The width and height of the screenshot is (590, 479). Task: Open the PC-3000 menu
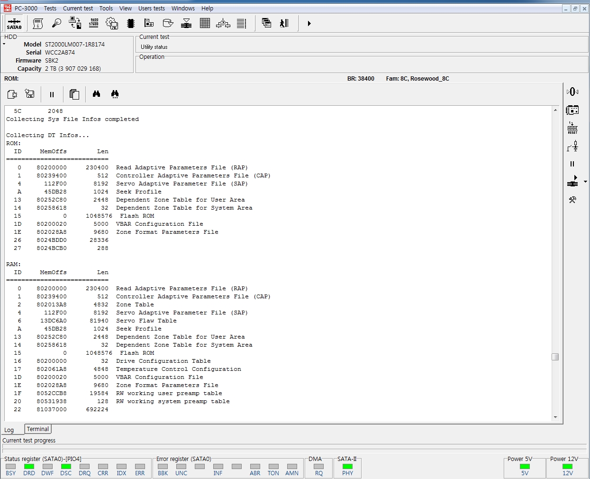click(x=26, y=8)
